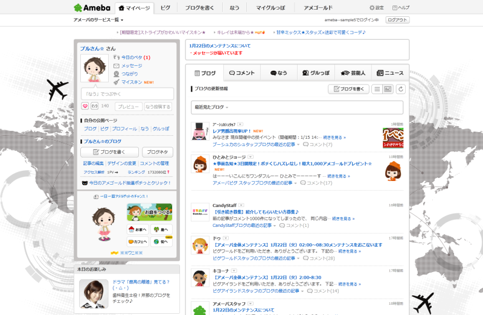483x315 pixels.
Task: Click the refresh reload icon
Action: coord(400,89)
